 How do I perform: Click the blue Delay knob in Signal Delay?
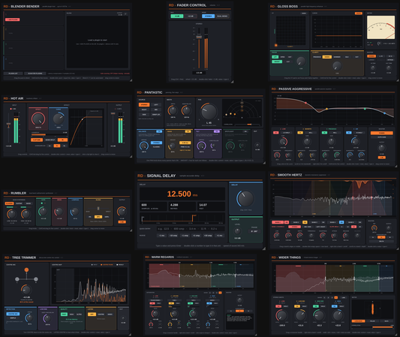[x=245, y=199]
